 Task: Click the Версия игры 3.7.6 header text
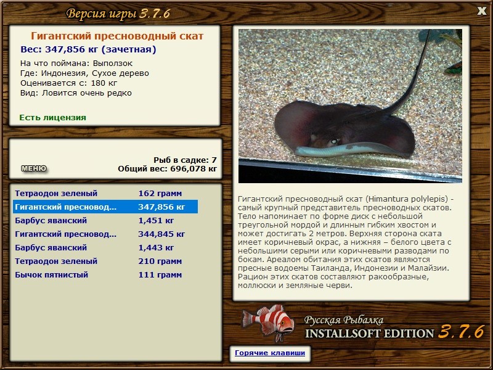118,14
